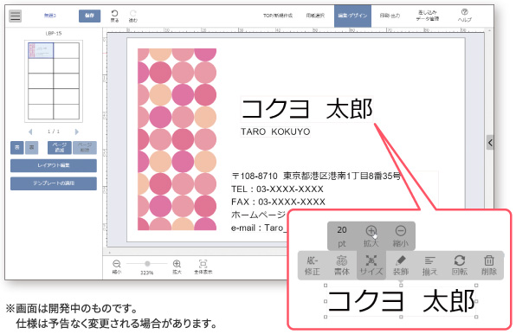The width and height of the screenshot is (516, 334).
Task: Select the 編集・デザイン tab
Action: [352, 16]
